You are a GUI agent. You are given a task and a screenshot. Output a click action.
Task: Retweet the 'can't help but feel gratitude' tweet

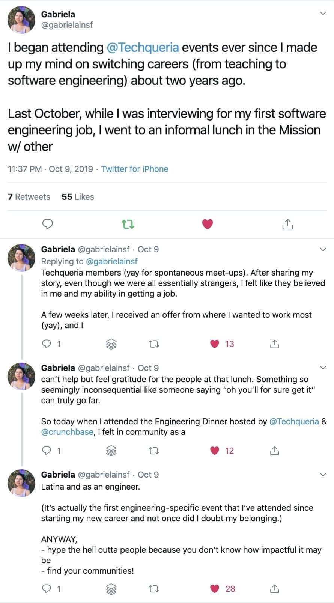tap(154, 450)
